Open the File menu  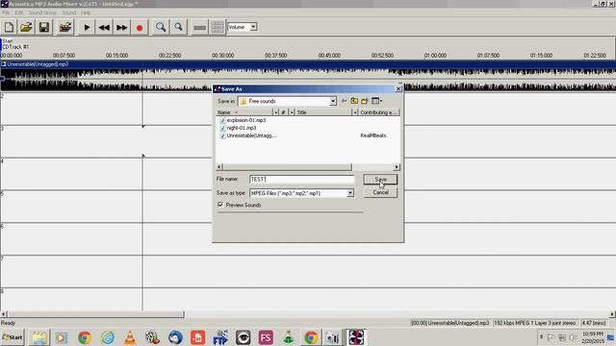tap(6, 12)
